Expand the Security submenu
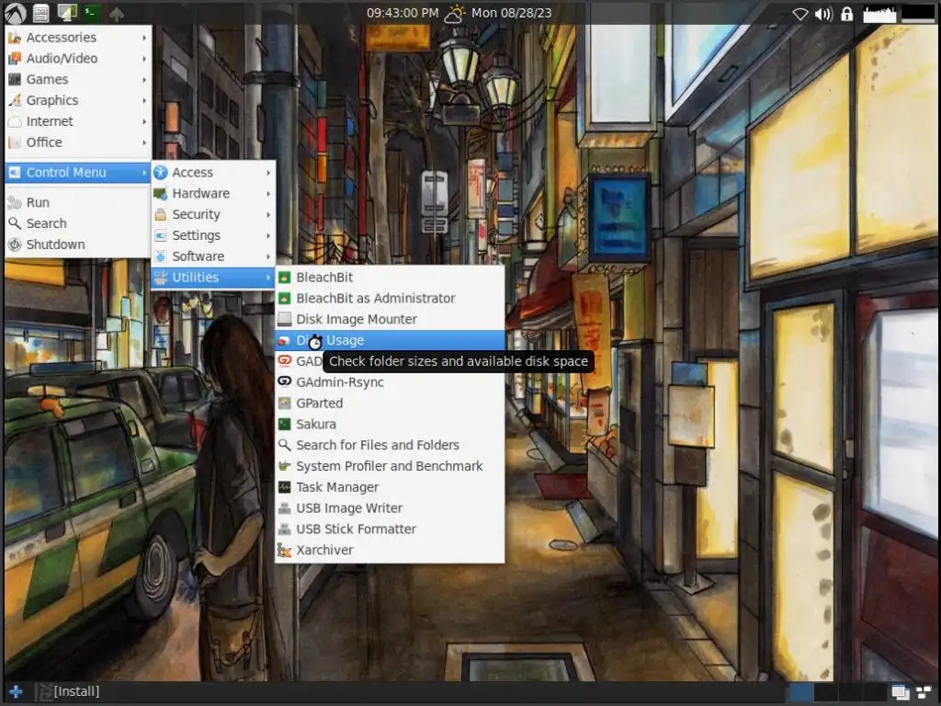The image size is (941, 706). pyautogui.click(x=213, y=214)
